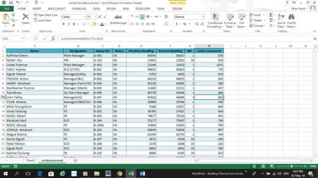318x178 pixels.
Task: Click the red font color swatch
Action: 102,24
